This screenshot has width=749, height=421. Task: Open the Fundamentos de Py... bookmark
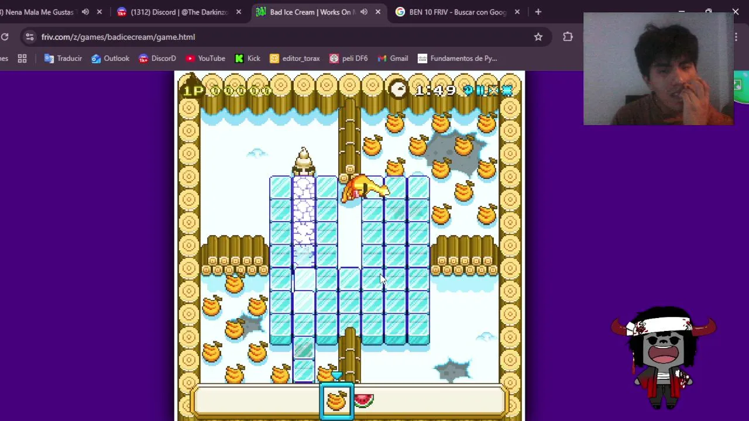click(x=458, y=58)
